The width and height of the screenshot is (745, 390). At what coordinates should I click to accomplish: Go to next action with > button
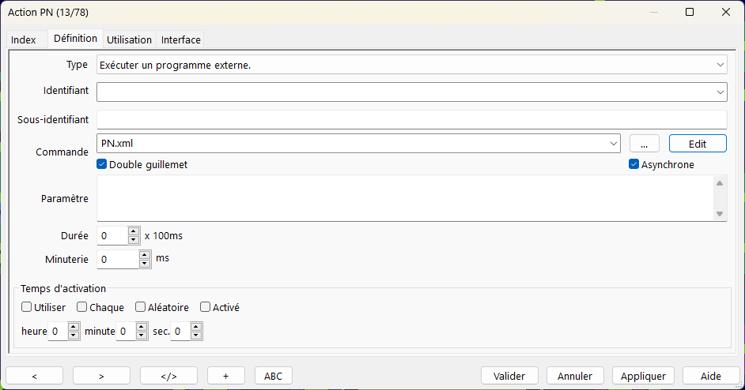101,376
